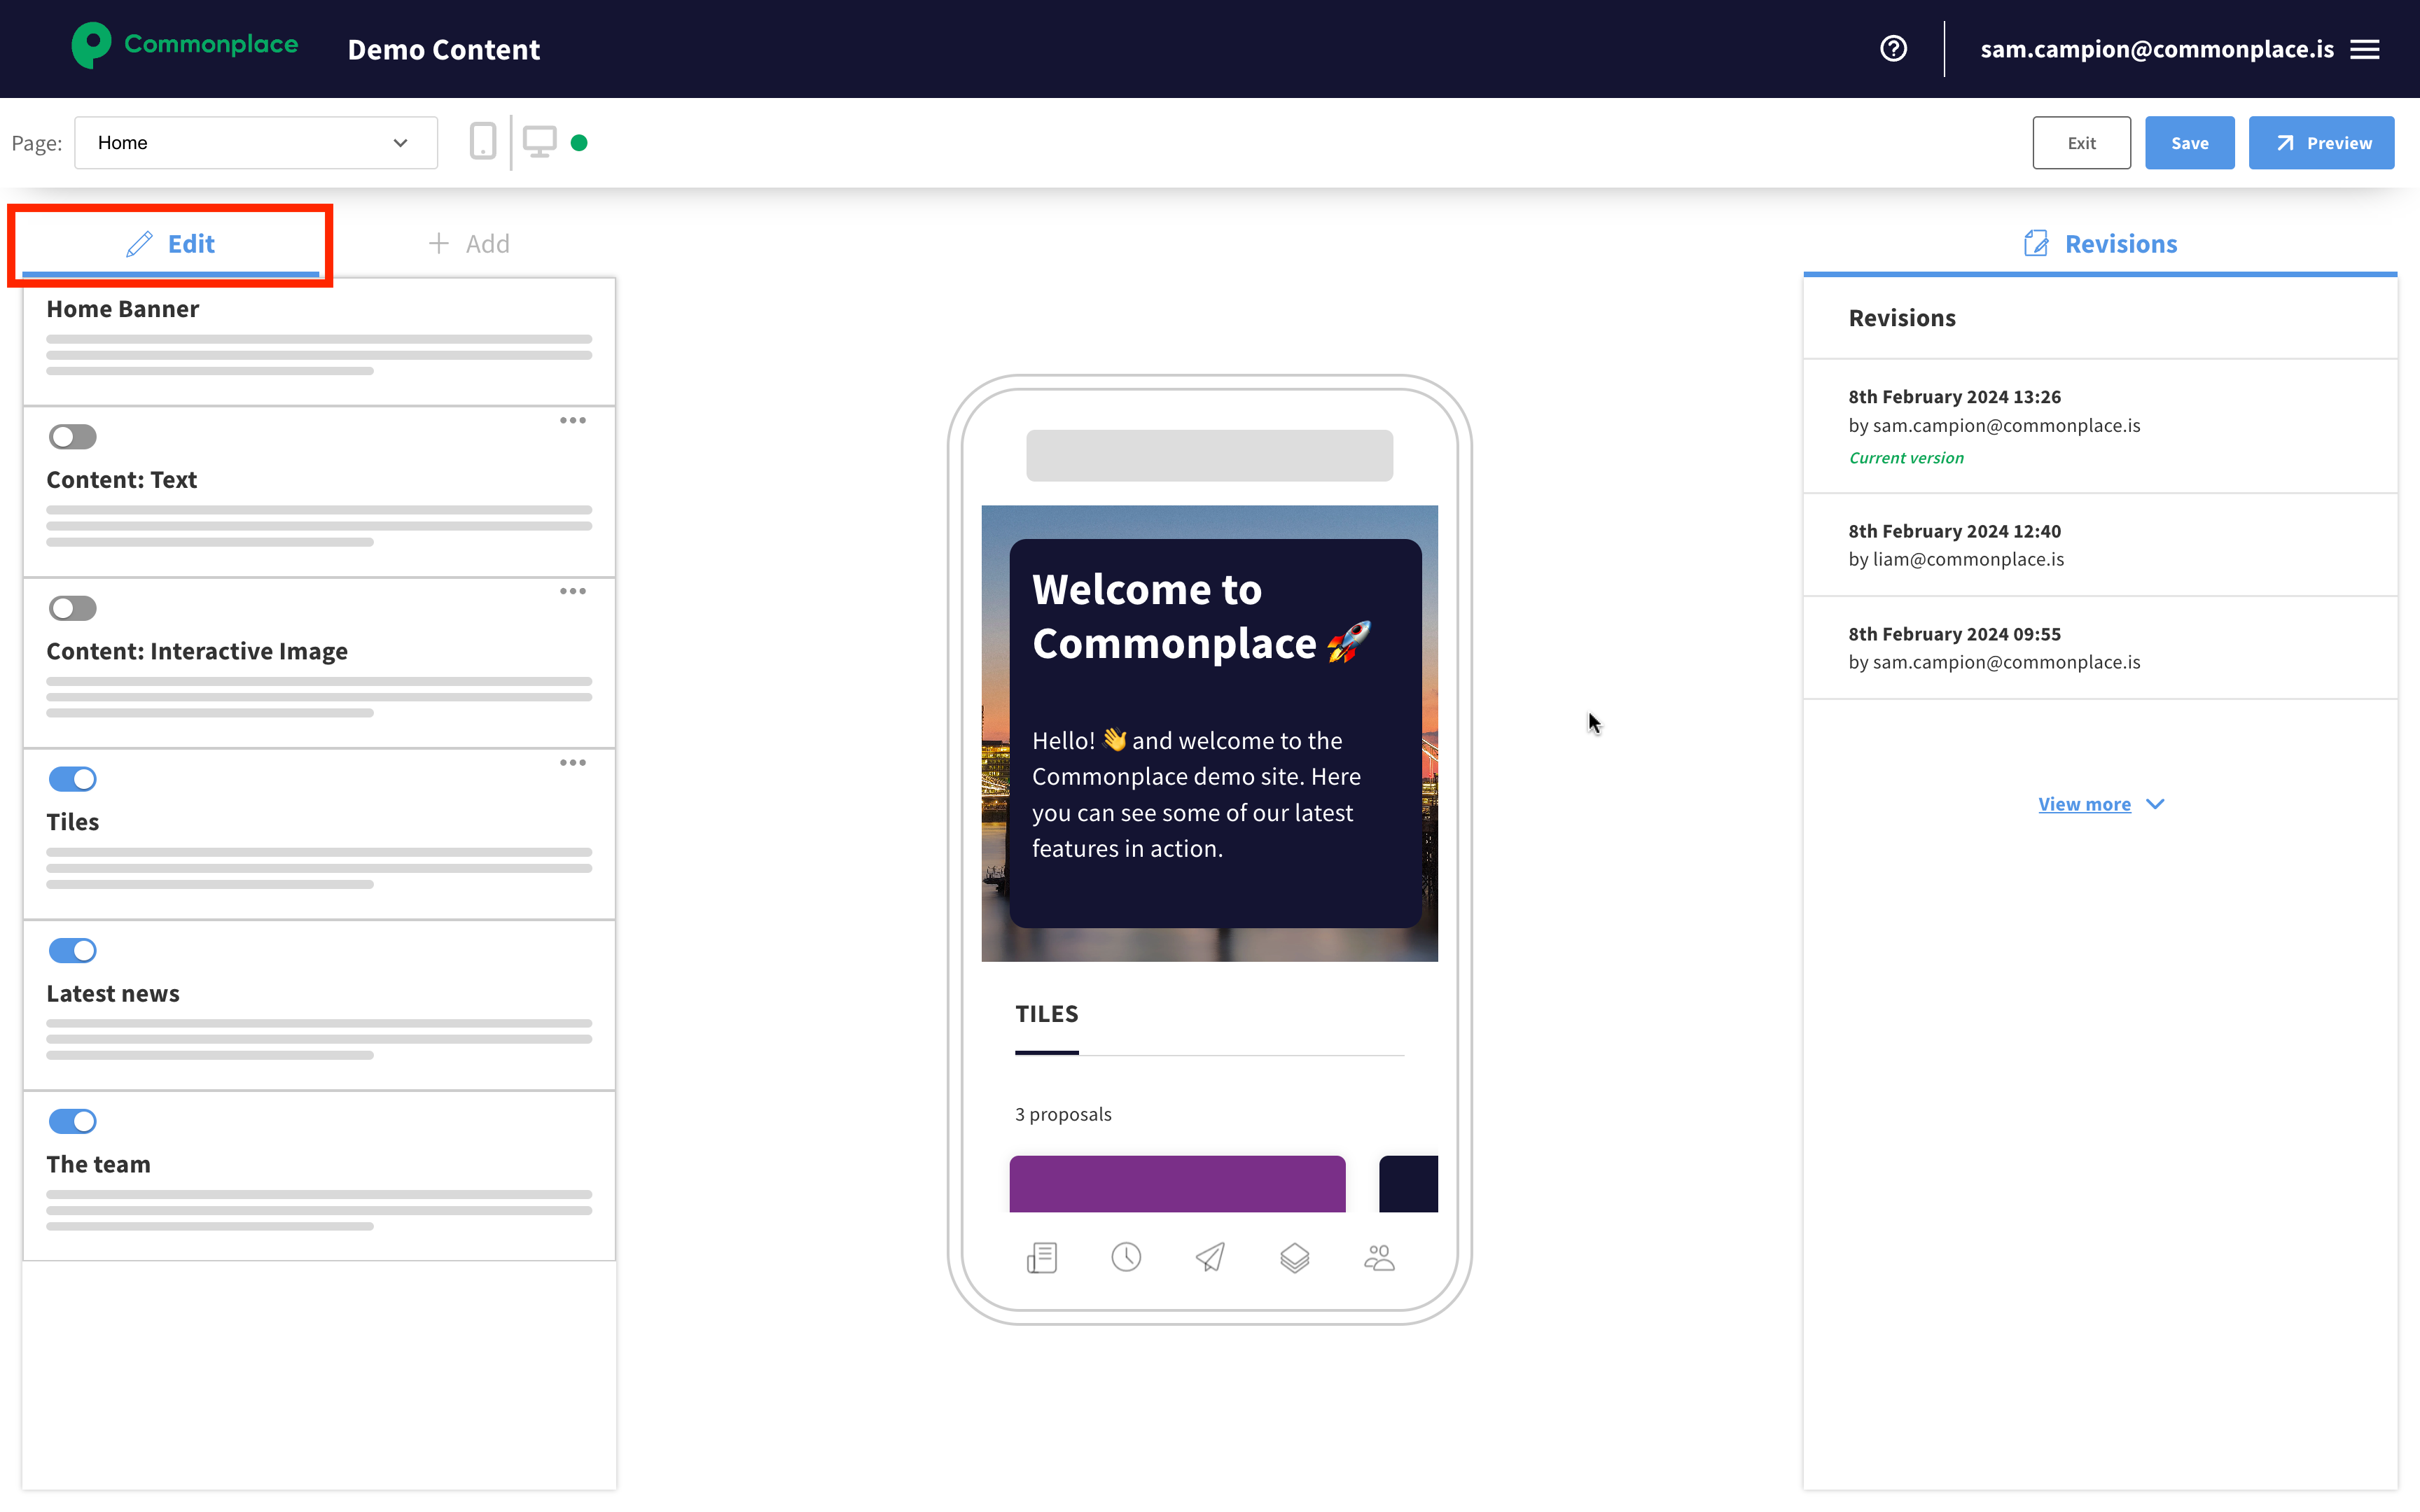Switch to desktop preview monitor icon
Viewport: 2420px width, 1512px height.
540,142
